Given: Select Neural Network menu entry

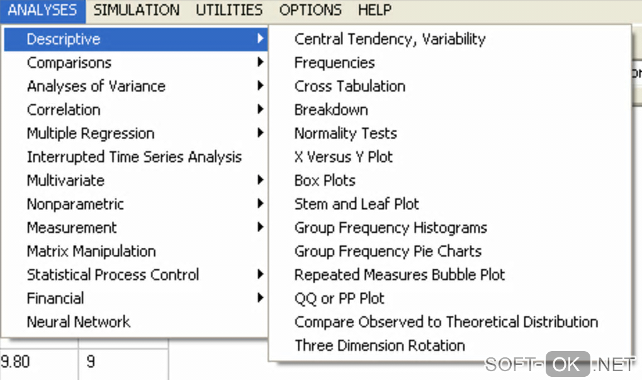Looking at the screenshot, I should pyautogui.click(x=78, y=321).
